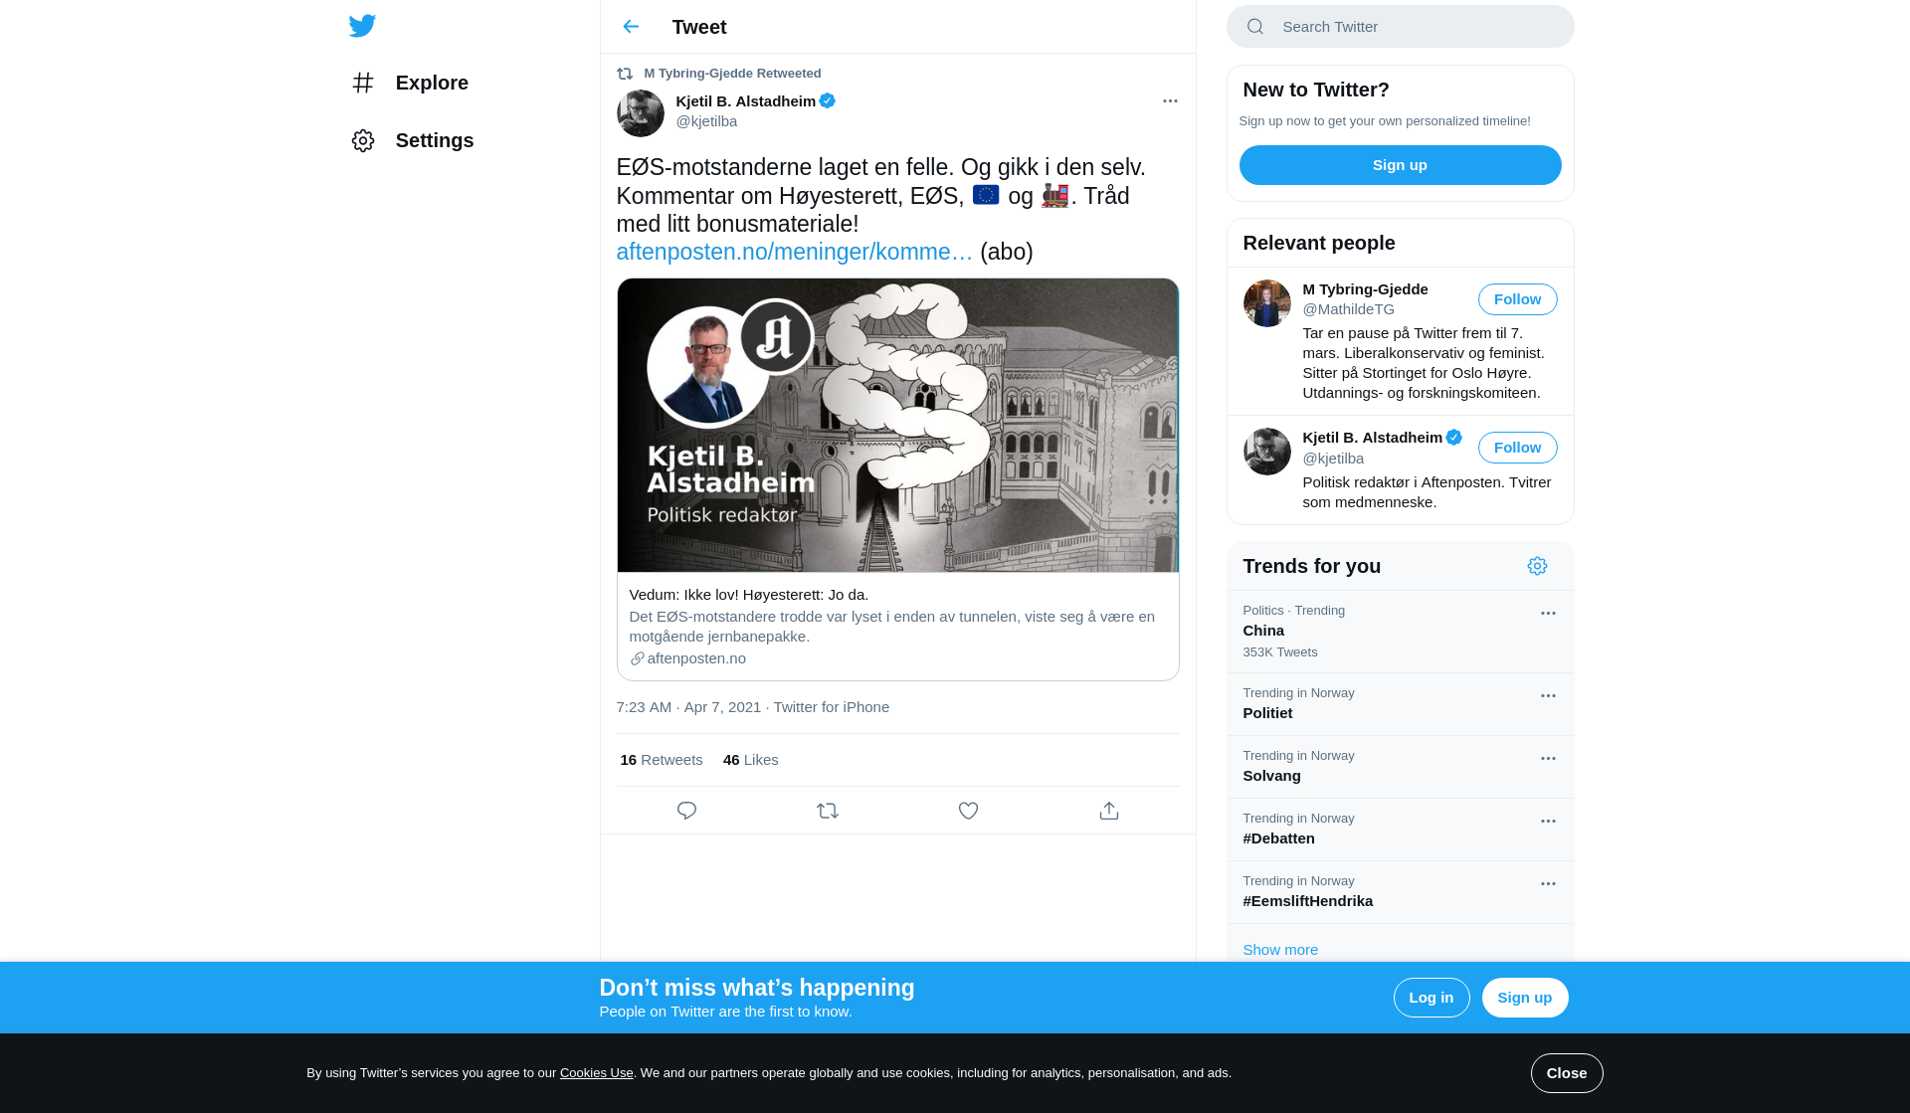
Task: Click the @kjetilba handle under tweet author
Action: (706, 121)
